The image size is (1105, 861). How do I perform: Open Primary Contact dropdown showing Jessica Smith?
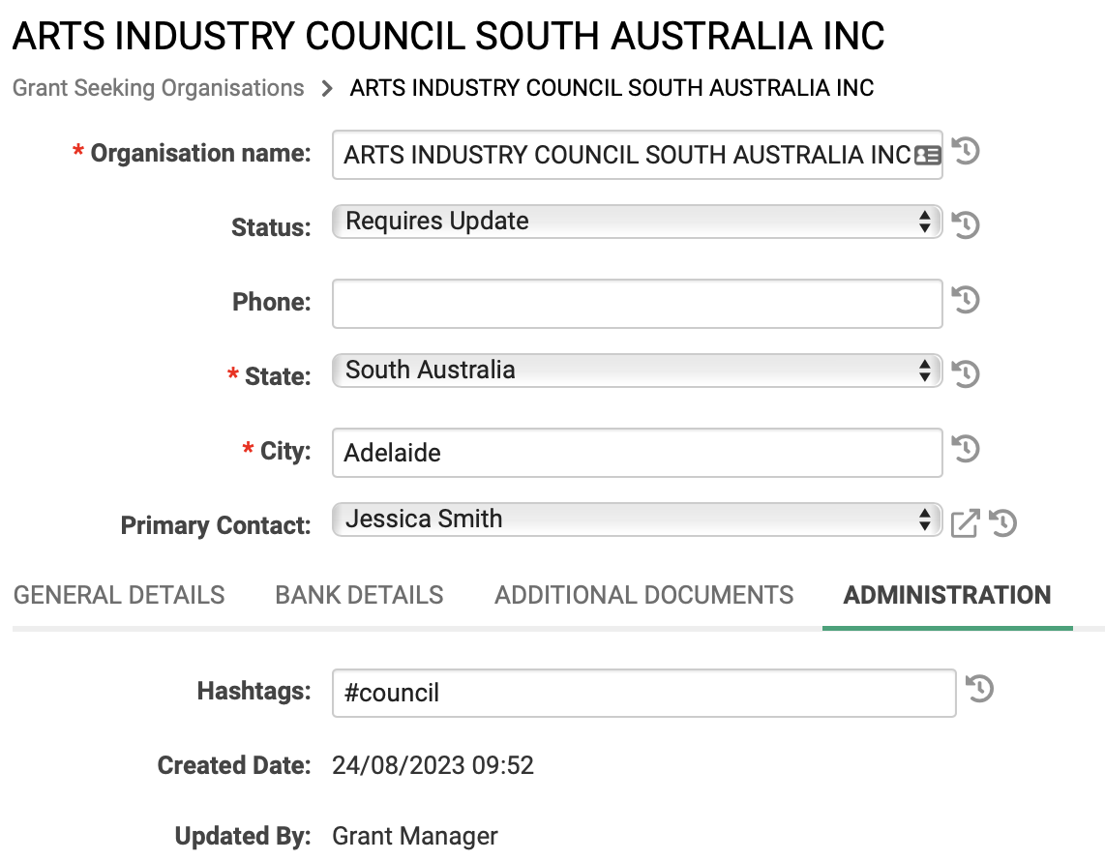[x=637, y=520]
